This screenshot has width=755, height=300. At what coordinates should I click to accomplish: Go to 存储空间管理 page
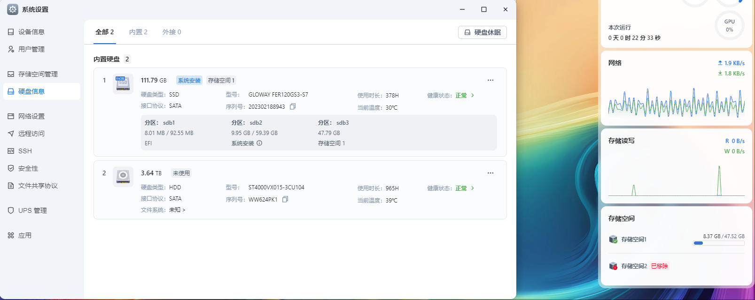pyautogui.click(x=41, y=74)
